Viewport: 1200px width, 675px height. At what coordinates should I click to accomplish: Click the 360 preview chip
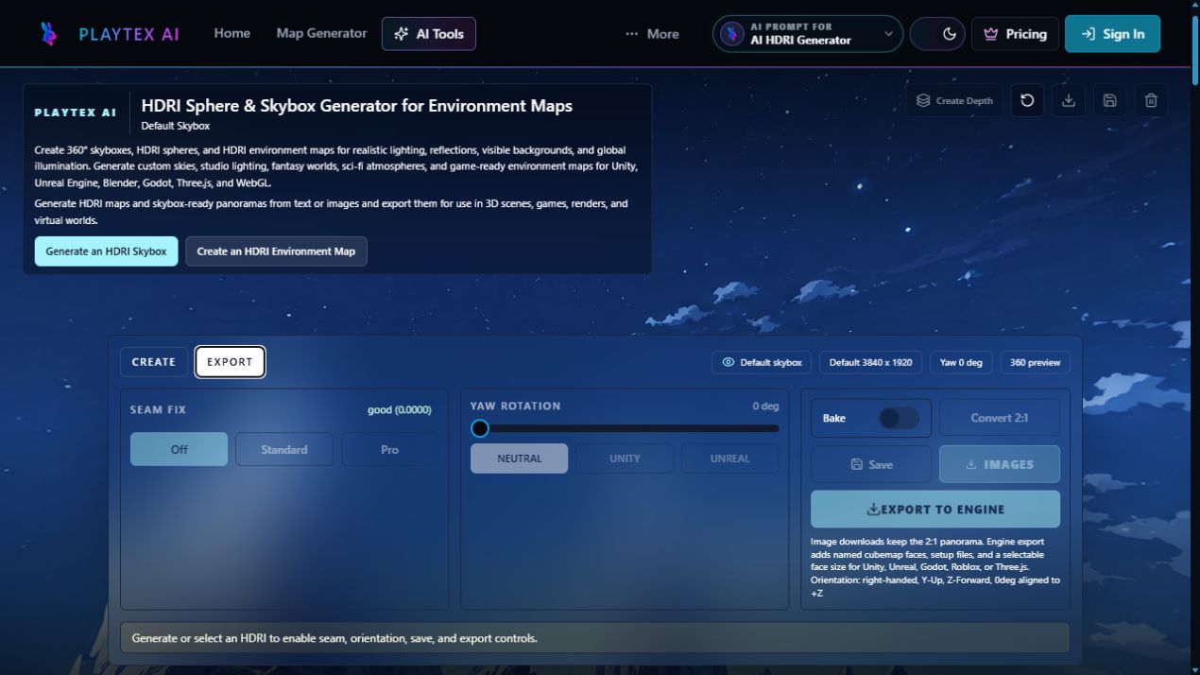[x=1036, y=362]
